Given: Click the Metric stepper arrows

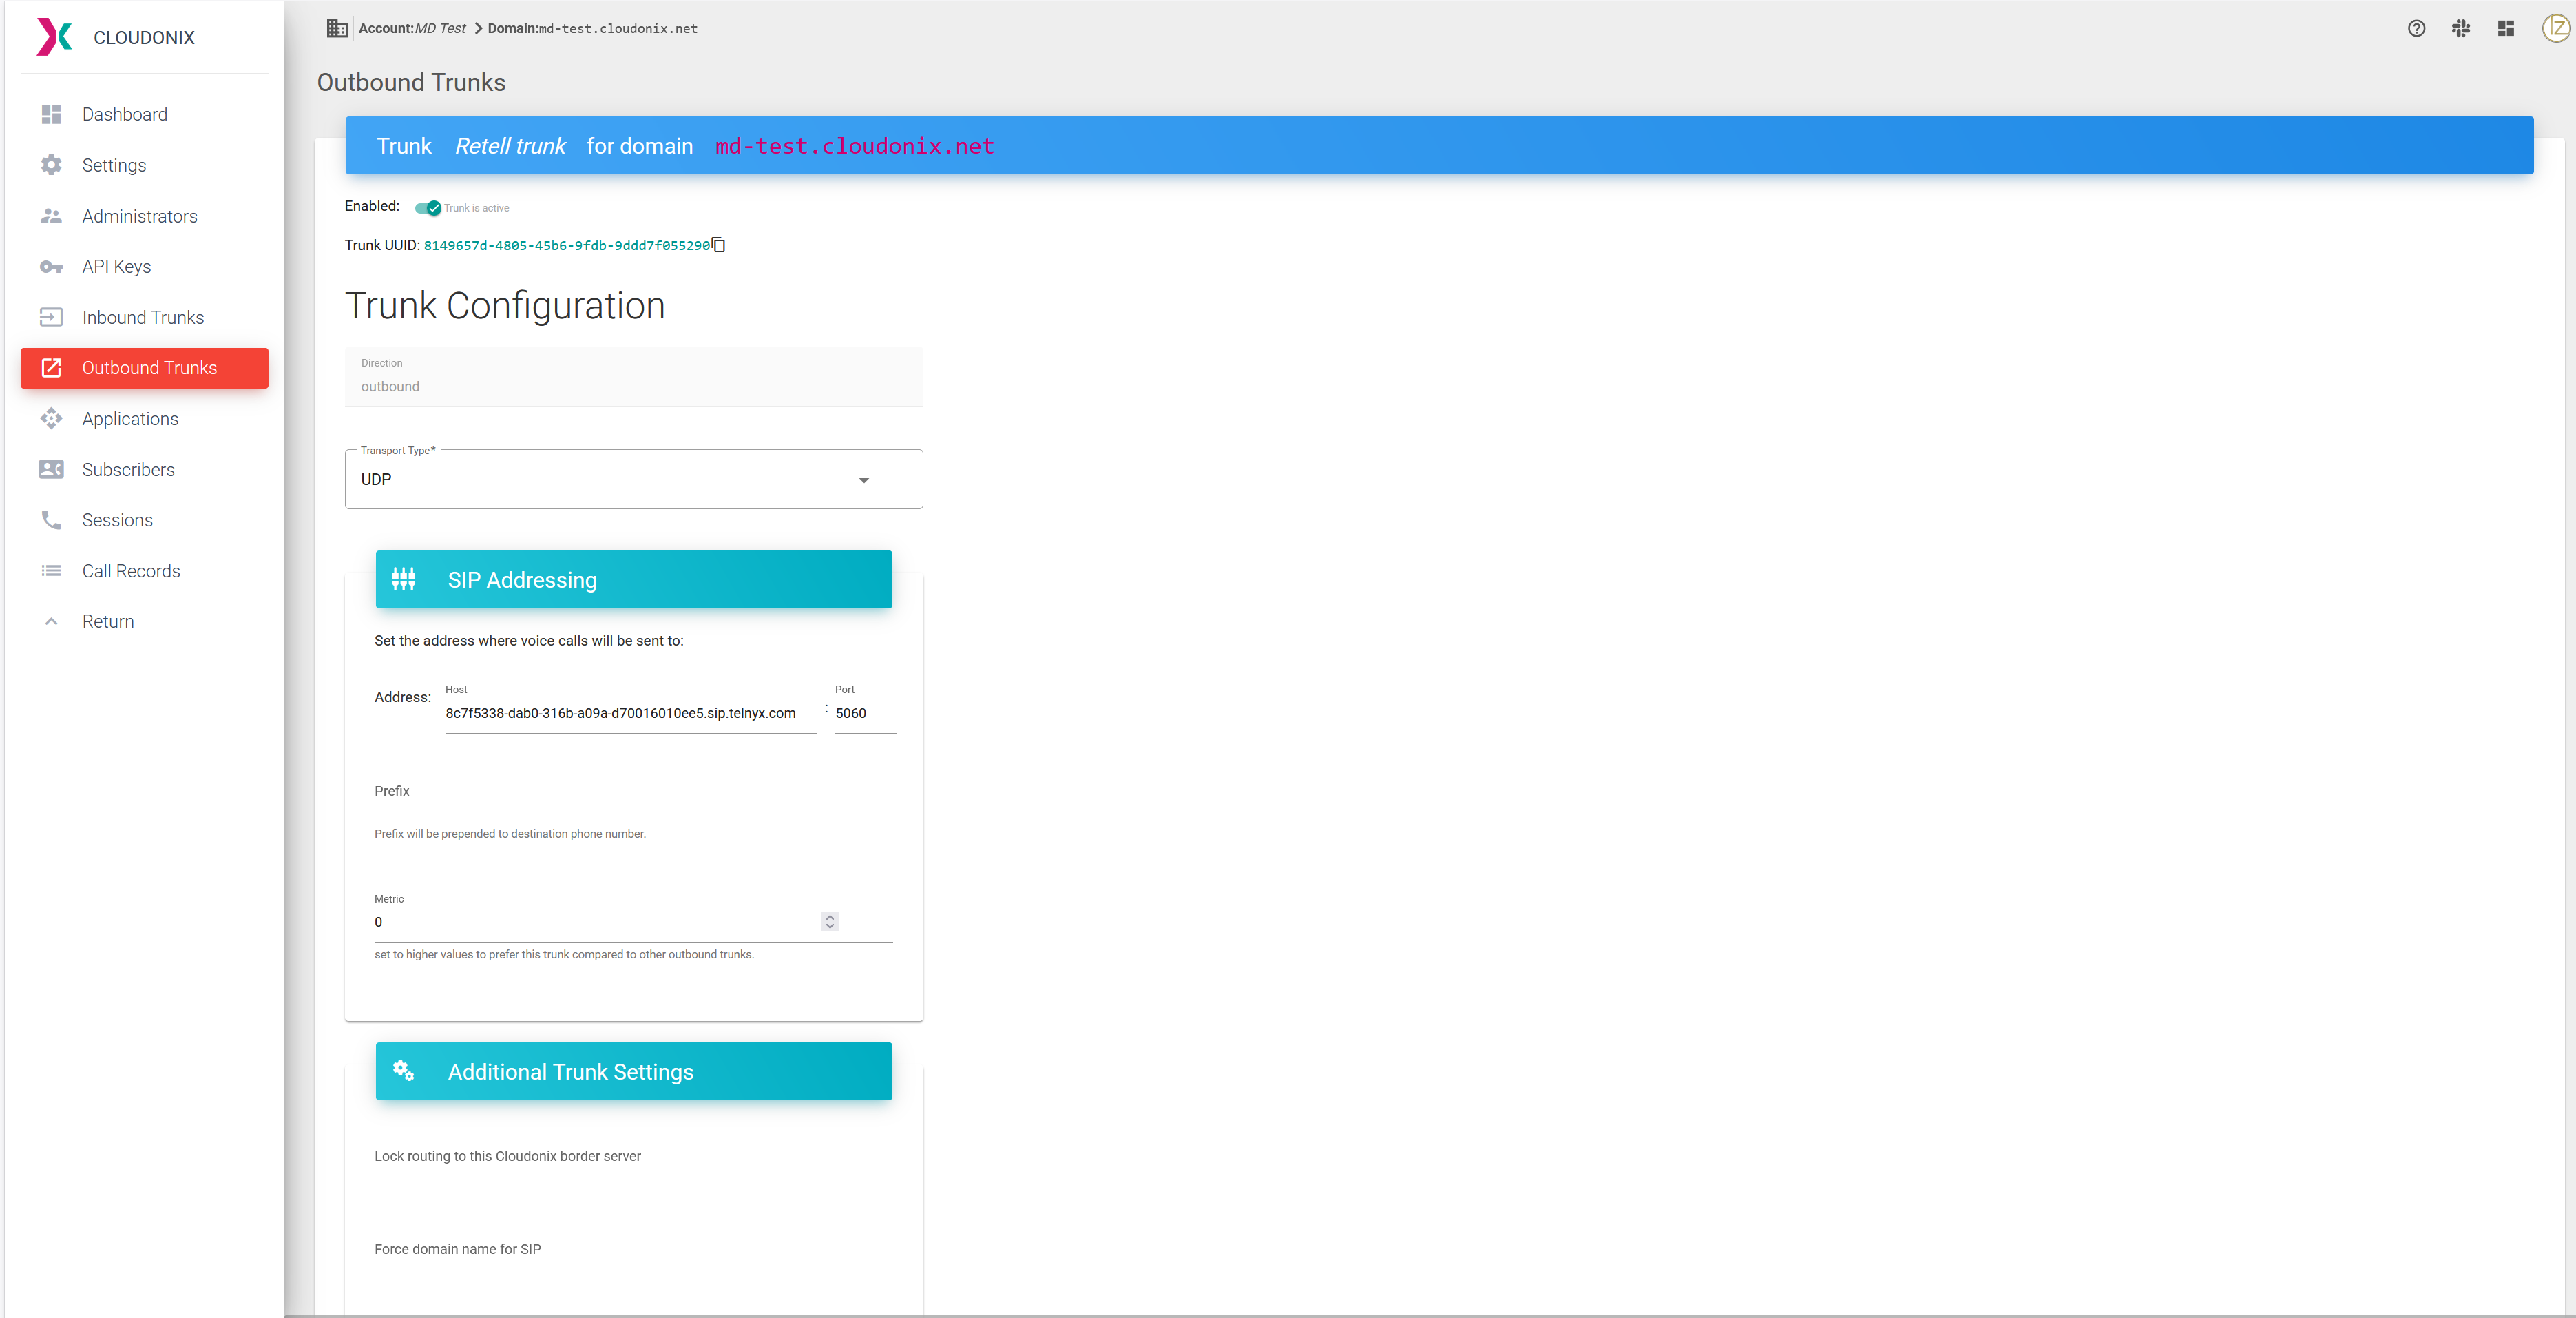Looking at the screenshot, I should tap(829, 922).
